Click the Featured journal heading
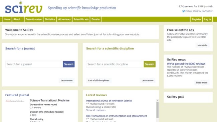The width and height of the screenshot is (217, 122). [x=17, y=95]
